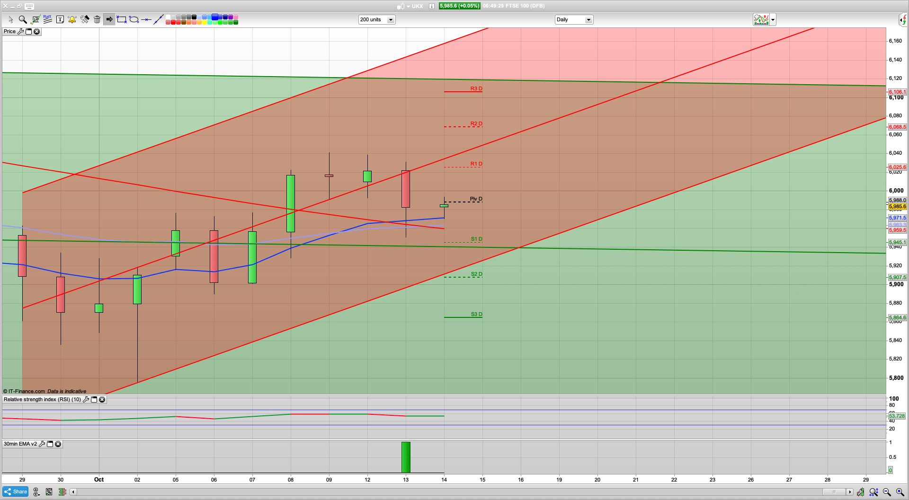Pick the red color swatch in the toolbar

[x=173, y=23]
